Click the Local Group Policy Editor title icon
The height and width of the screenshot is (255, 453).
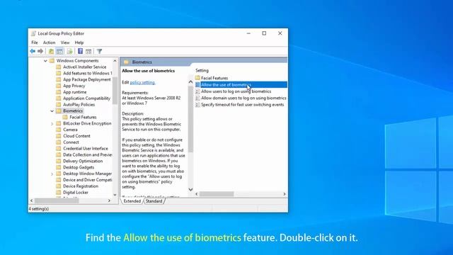33,33
